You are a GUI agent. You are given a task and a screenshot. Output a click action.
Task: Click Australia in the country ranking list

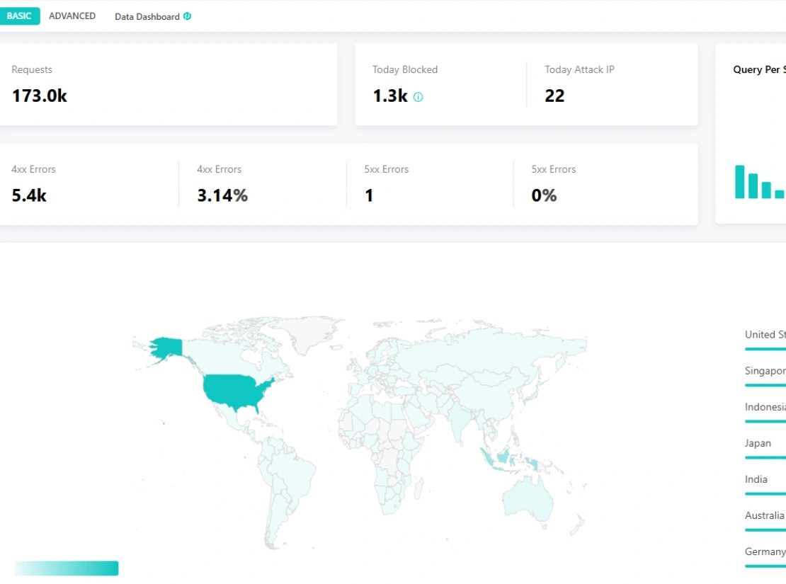coord(764,515)
